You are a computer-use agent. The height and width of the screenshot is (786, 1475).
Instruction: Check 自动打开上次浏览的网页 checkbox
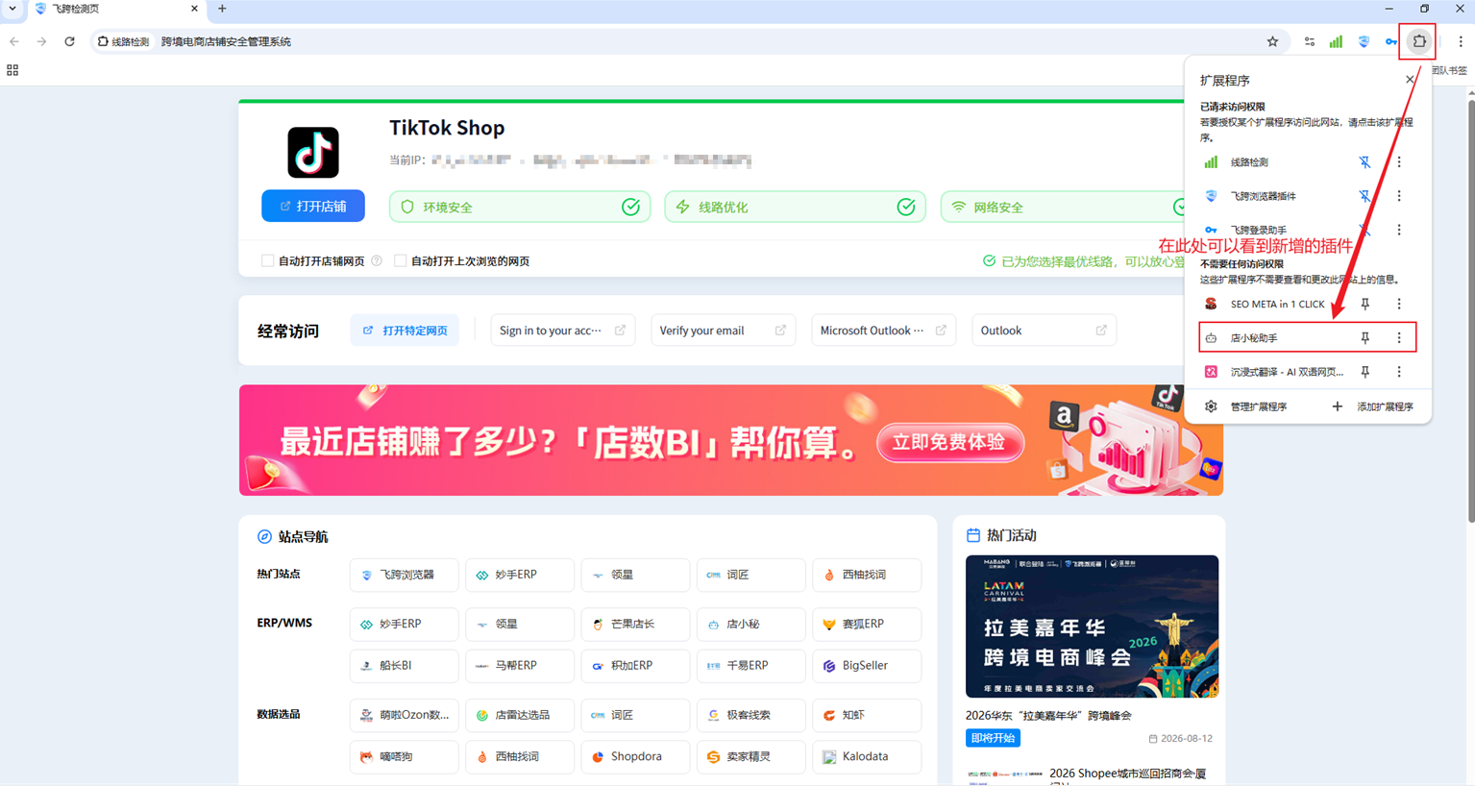(401, 260)
